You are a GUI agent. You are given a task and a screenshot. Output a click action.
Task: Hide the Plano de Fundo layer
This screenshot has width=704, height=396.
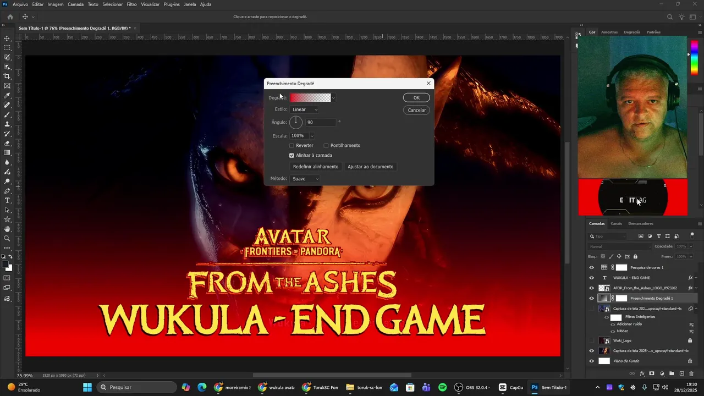pyautogui.click(x=592, y=361)
